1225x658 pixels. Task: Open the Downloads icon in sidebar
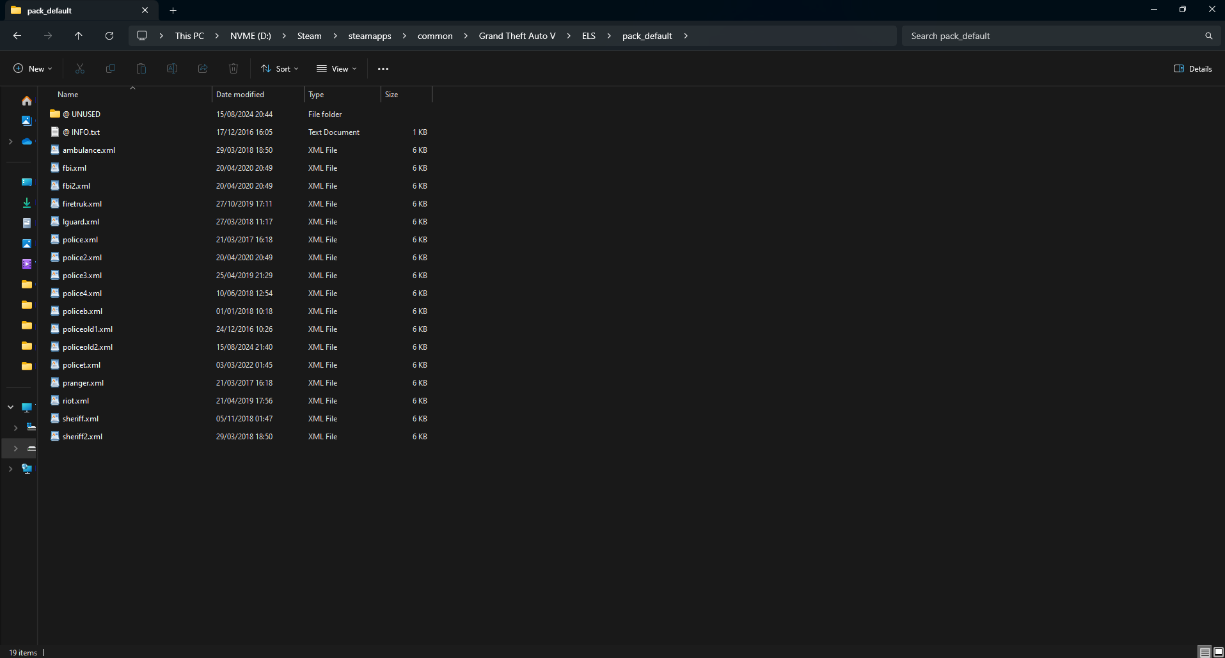pos(27,203)
